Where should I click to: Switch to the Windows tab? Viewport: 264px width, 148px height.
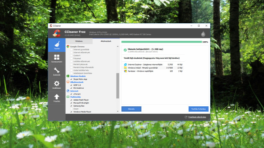coord(79,41)
